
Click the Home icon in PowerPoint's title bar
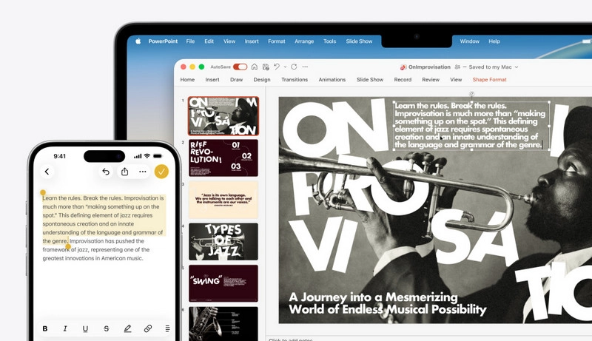pos(255,67)
